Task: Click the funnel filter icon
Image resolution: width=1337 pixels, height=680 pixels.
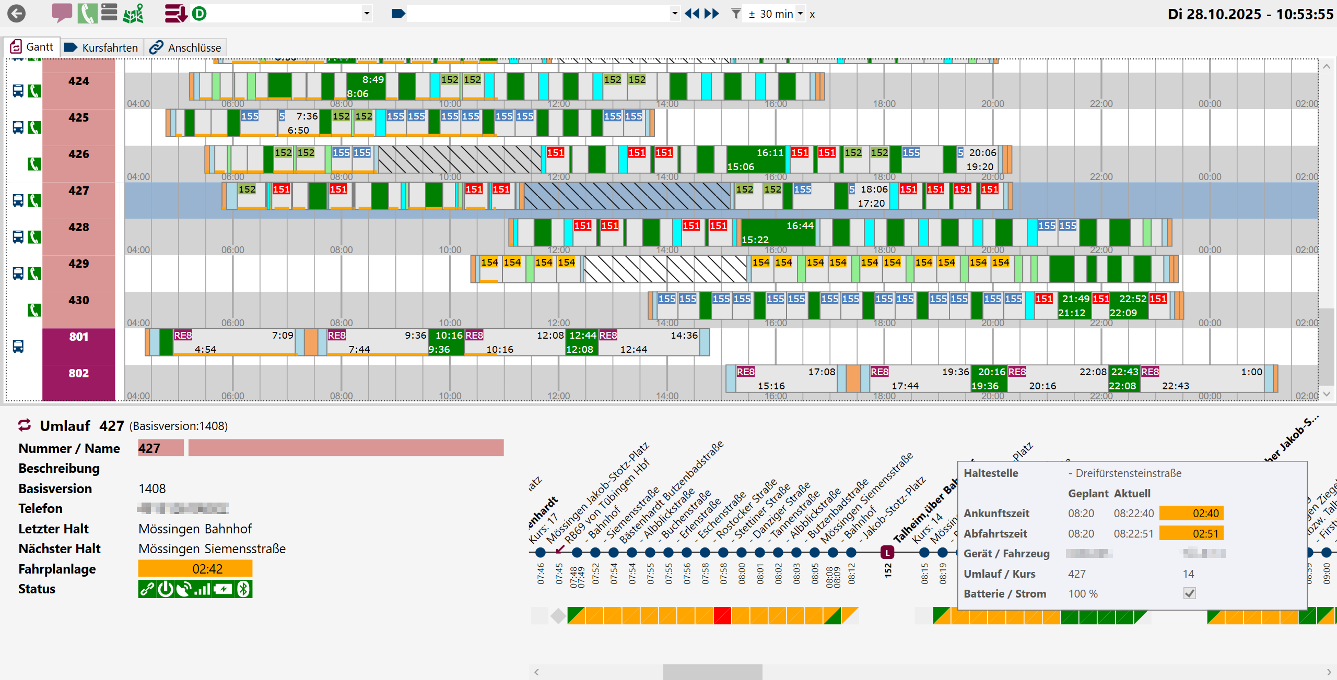Action: [x=735, y=14]
